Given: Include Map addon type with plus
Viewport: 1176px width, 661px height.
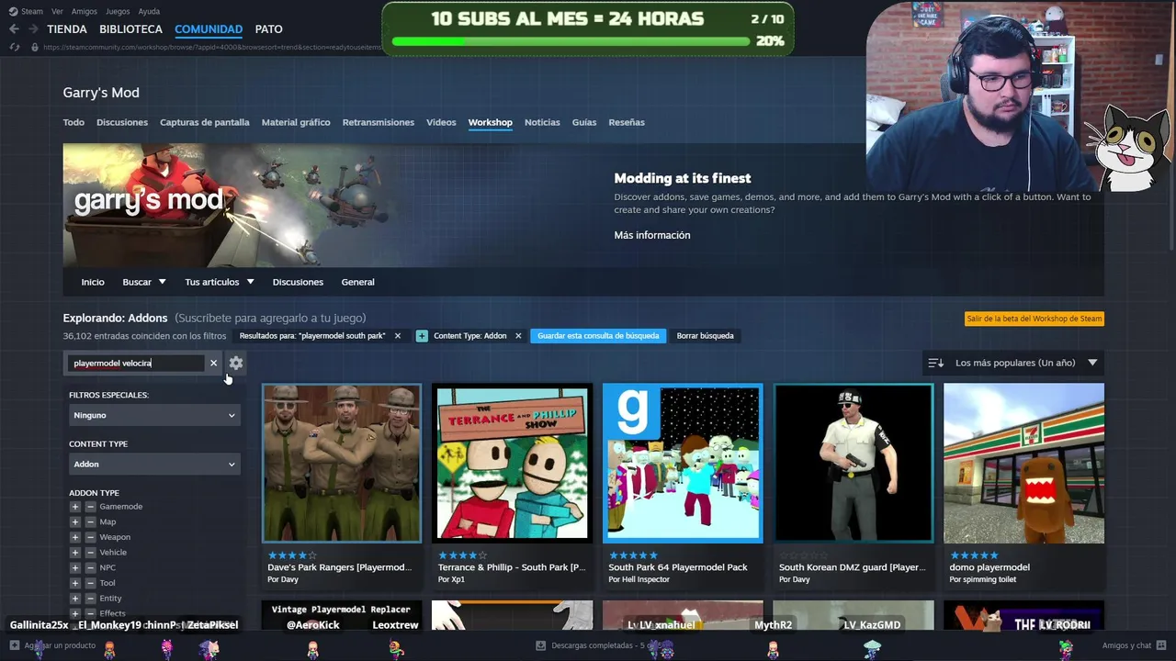Looking at the screenshot, I should coord(75,522).
